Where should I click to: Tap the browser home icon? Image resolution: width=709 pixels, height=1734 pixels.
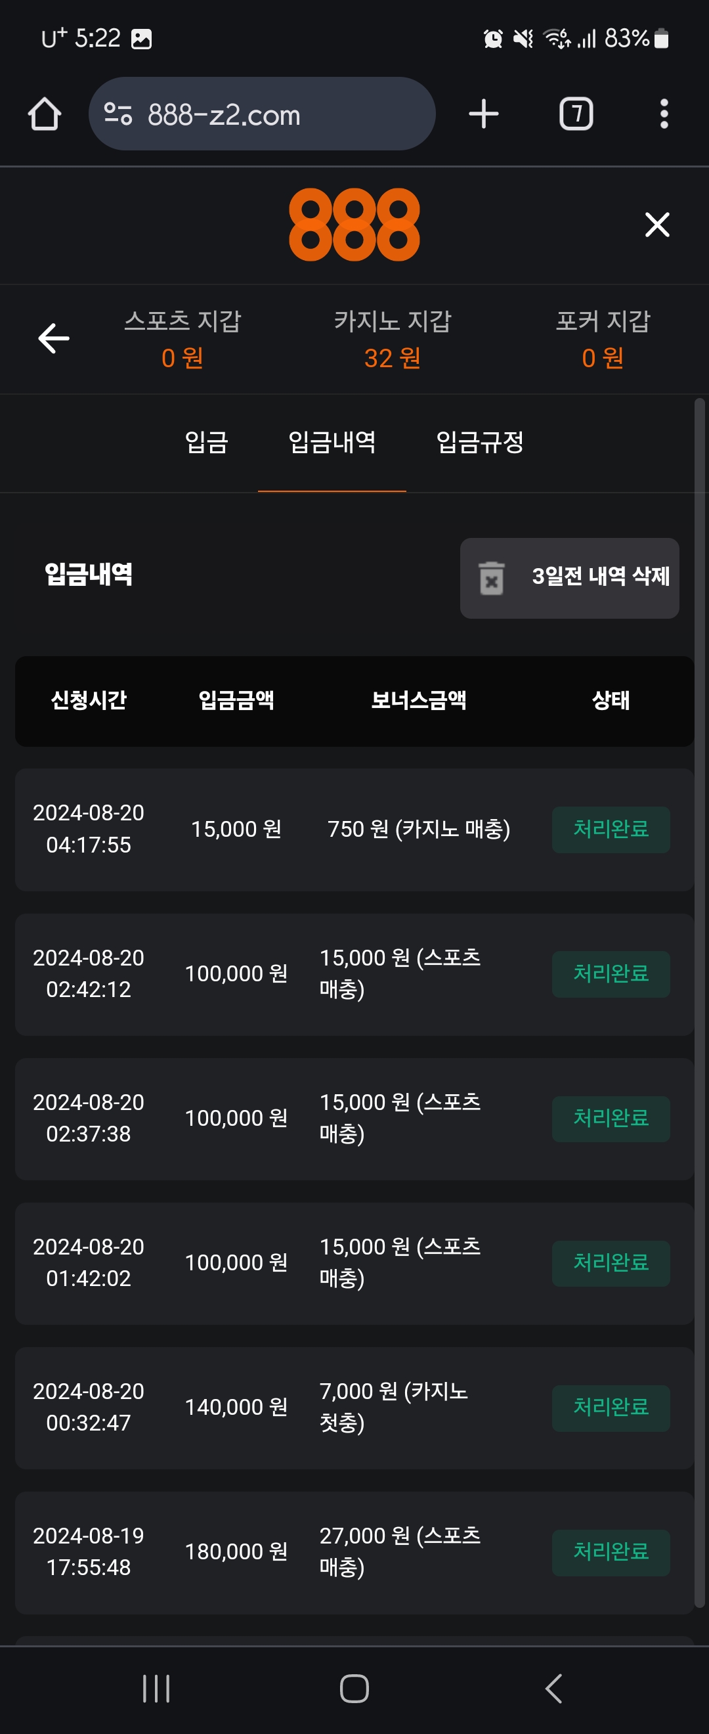(45, 114)
